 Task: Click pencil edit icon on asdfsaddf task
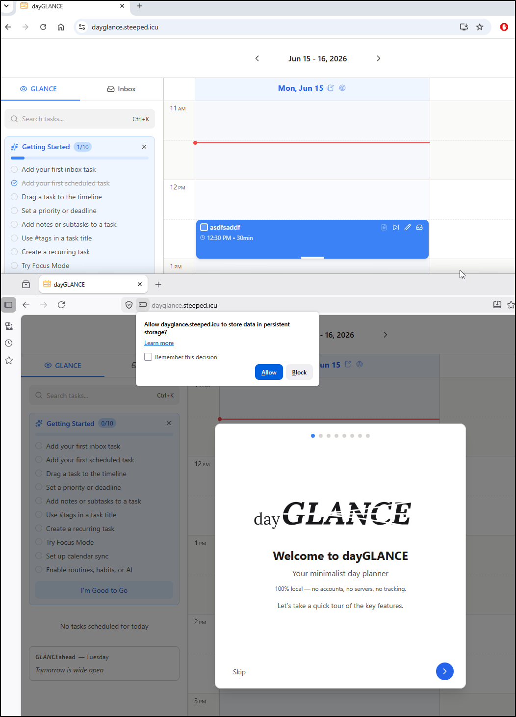(x=408, y=227)
